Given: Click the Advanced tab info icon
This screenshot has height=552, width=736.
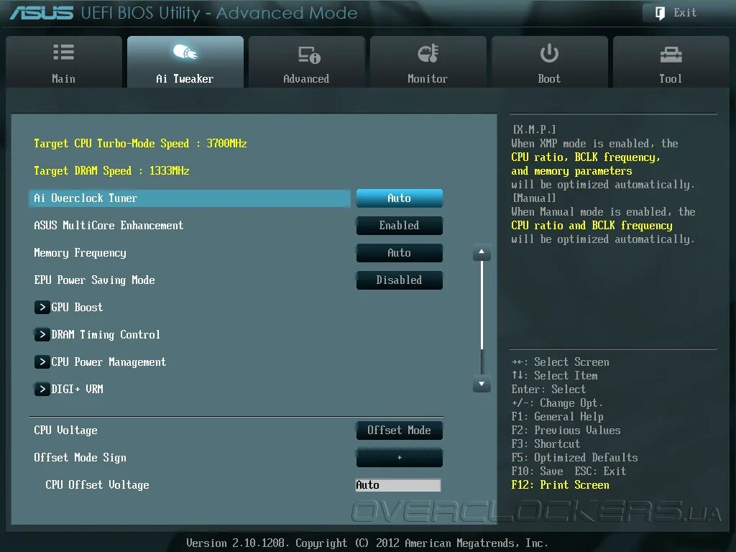Looking at the screenshot, I should click(x=309, y=55).
